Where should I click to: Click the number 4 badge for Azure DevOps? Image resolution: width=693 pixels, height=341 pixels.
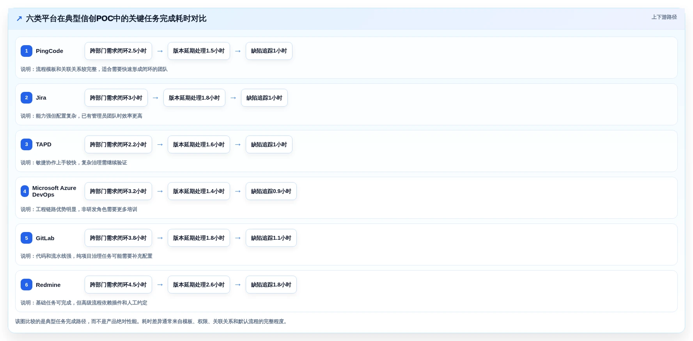point(25,191)
